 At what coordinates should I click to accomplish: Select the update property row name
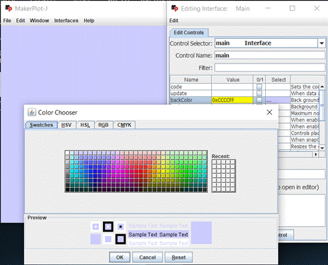(x=190, y=93)
